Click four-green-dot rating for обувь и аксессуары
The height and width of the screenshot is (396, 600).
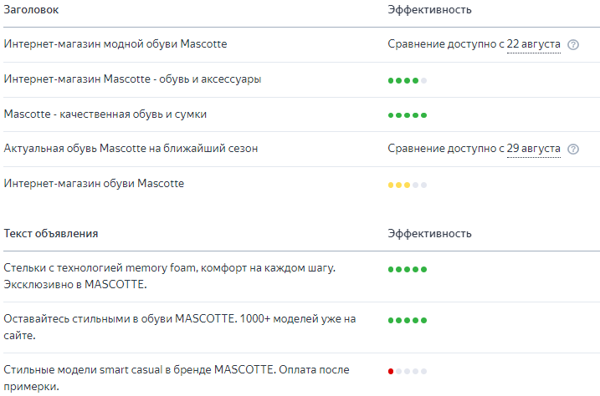(x=408, y=80)
